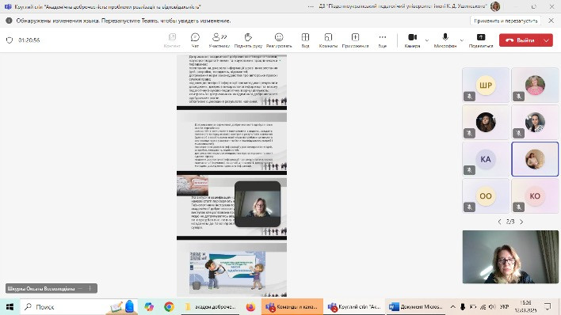Open Copilot from the taskbar

(149, 307)
